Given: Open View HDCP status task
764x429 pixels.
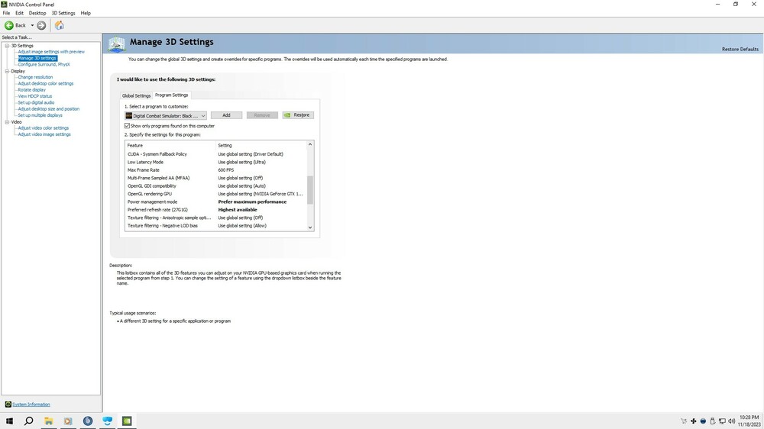Looking at the screenshot, I should tap(34, 96).
